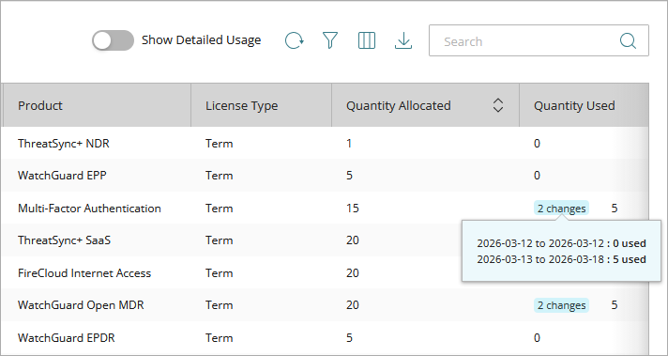
Task: Click Term in WatchGuard EPP row
Action: 219,176
